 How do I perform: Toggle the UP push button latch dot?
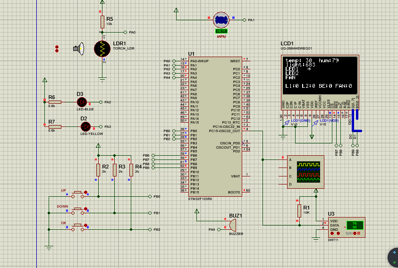[86, 193]
